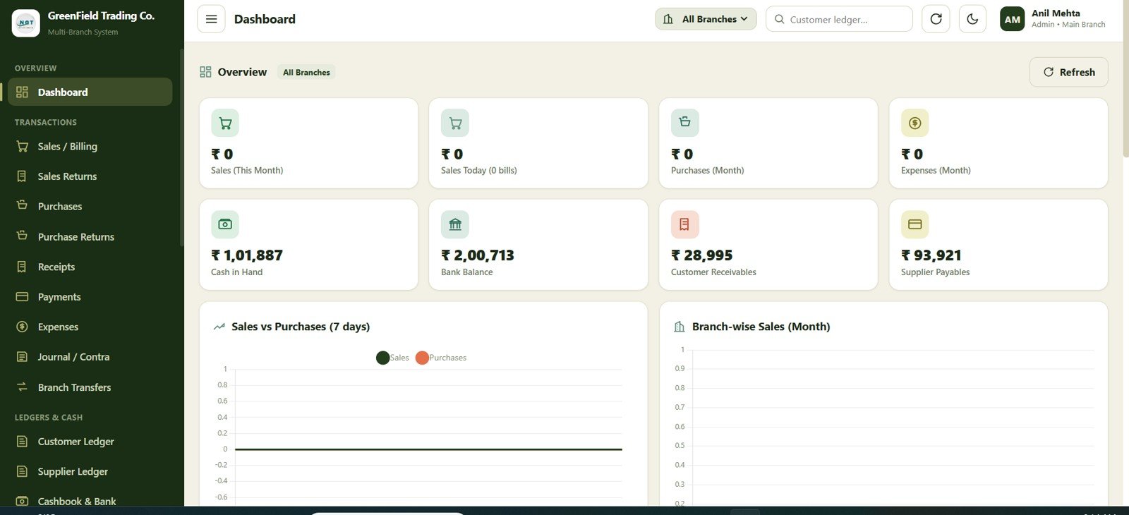Open Supplier Ledger
Screen dimensions: 1129x515
click(x=90, y=471)
